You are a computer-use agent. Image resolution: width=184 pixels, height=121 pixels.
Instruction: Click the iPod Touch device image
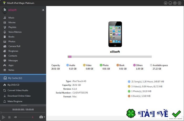pos(115,34)
